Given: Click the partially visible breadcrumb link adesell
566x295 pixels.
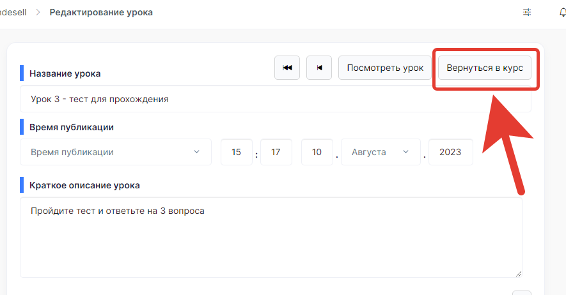Looking at the screenshot, I should click(13, 12).
